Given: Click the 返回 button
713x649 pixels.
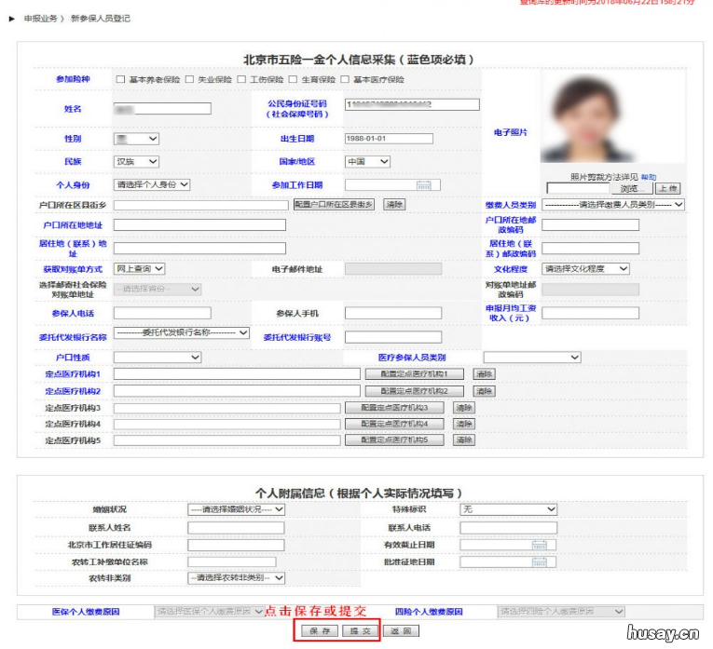Looking at the screenshot, I should 401,630.
